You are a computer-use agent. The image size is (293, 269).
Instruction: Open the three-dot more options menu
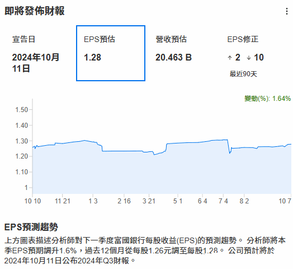pyautogui.click(x=287, y=11)
